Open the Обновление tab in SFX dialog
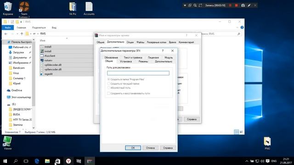294x165 pixels. 111,57
